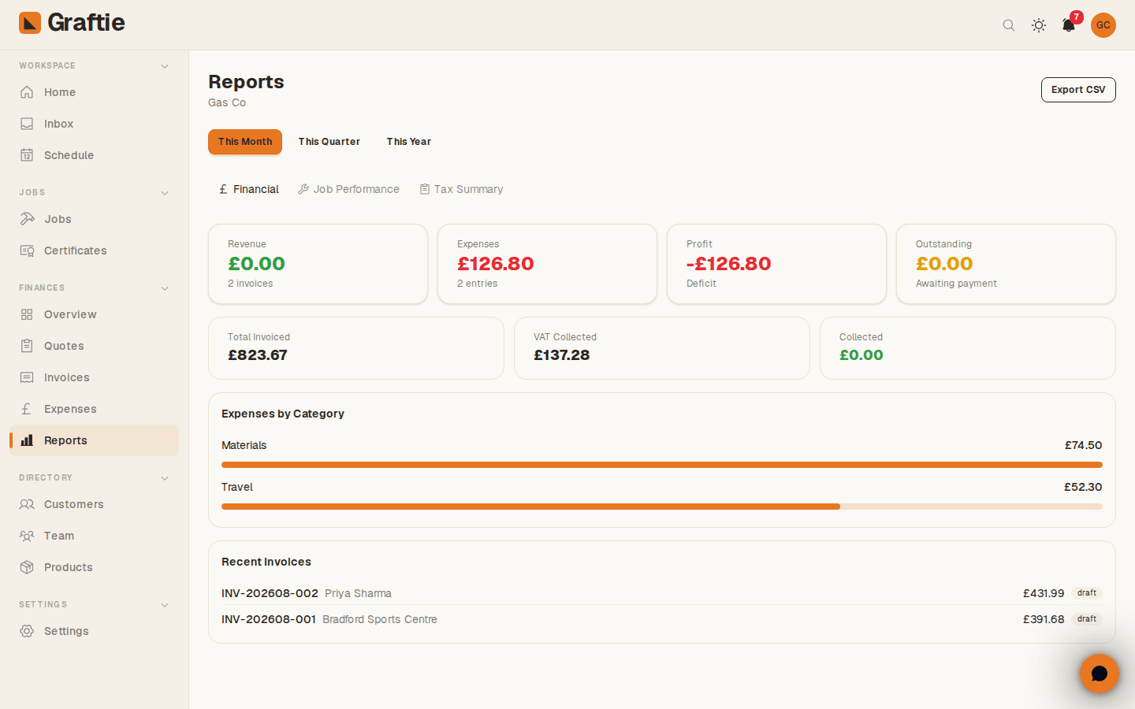Switch to the Financial tab

(x=248, y=189)
